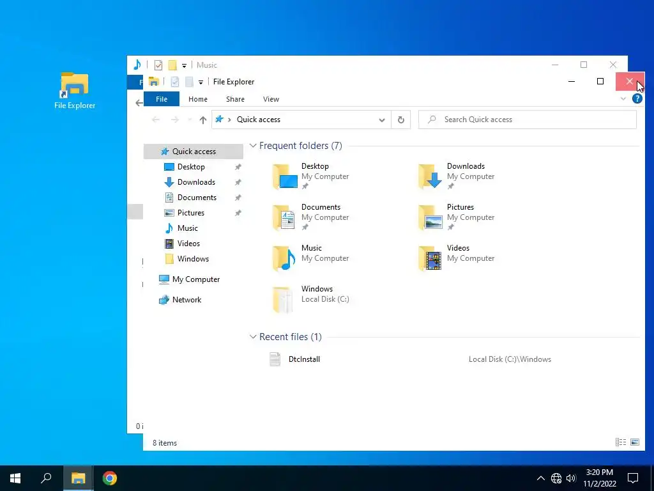654x491 pixels.
Task: Click the pin icon beside Pictures in sidebar
Action: click(x=238, y=214)
